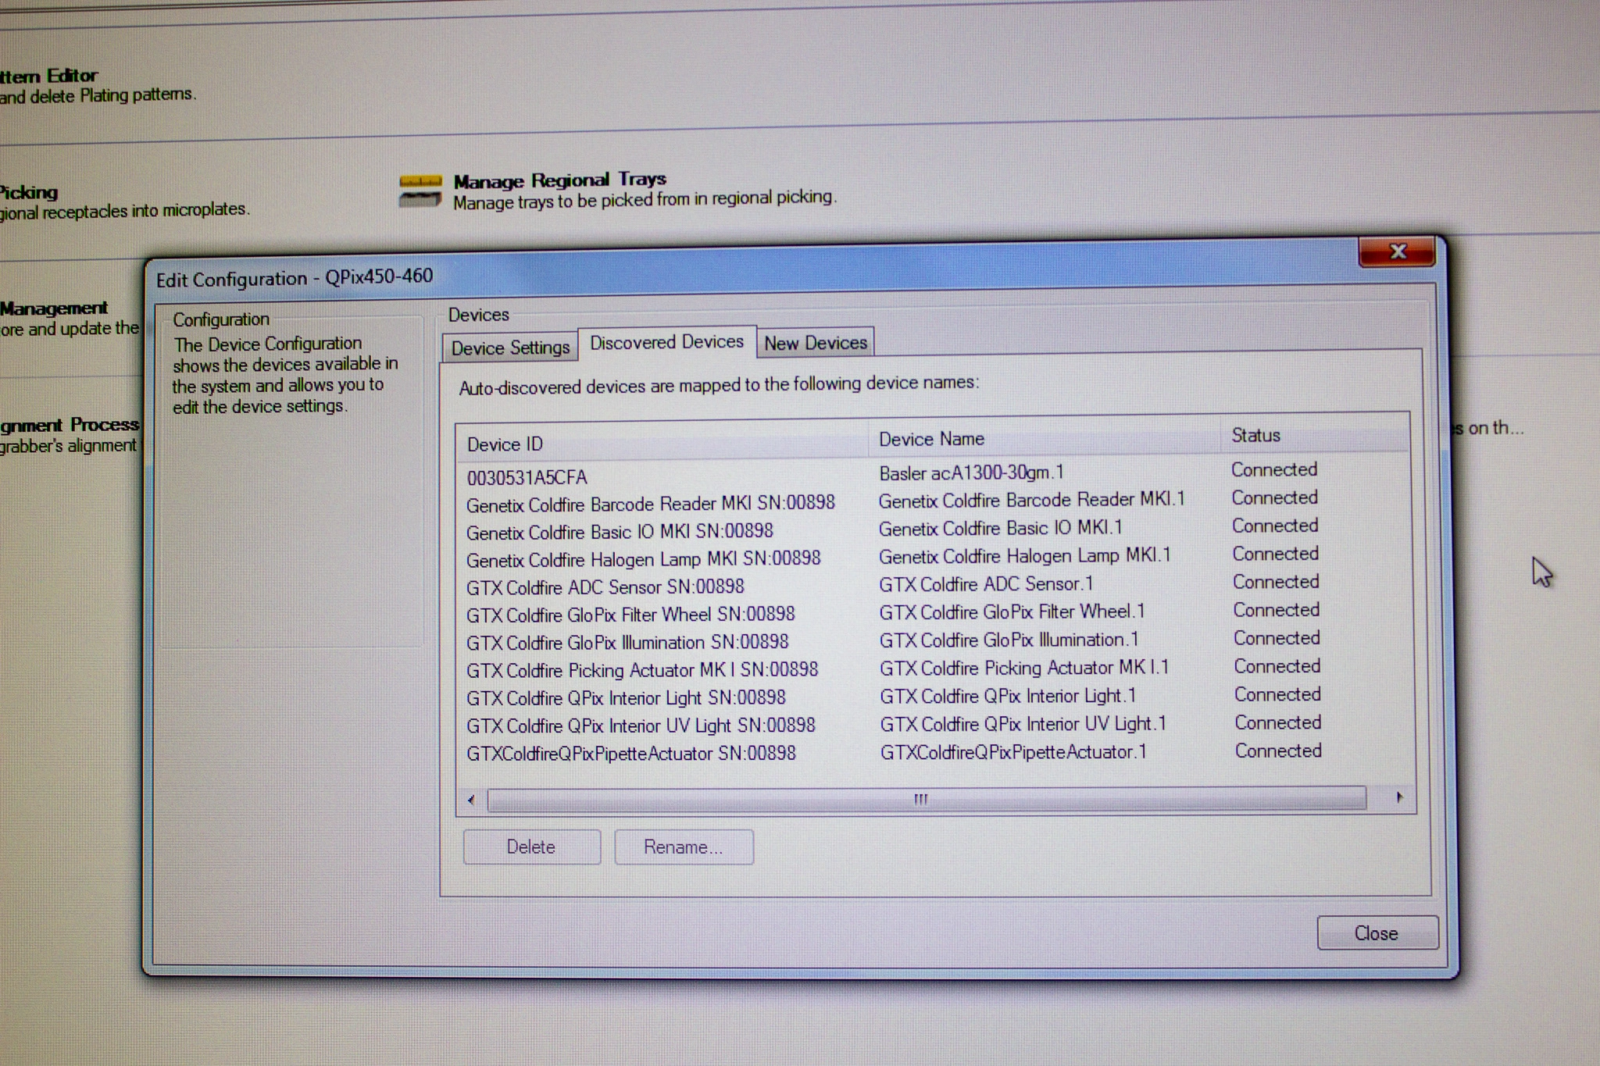Select GTX Coldfire QPix Interior Light SN:00898
Viewport: 1600px width, 1066px height.
coord(626,698)
